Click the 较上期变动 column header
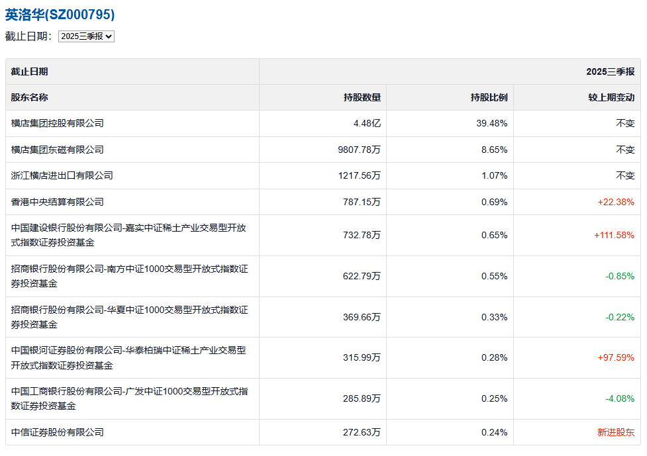 click(611, 97)
